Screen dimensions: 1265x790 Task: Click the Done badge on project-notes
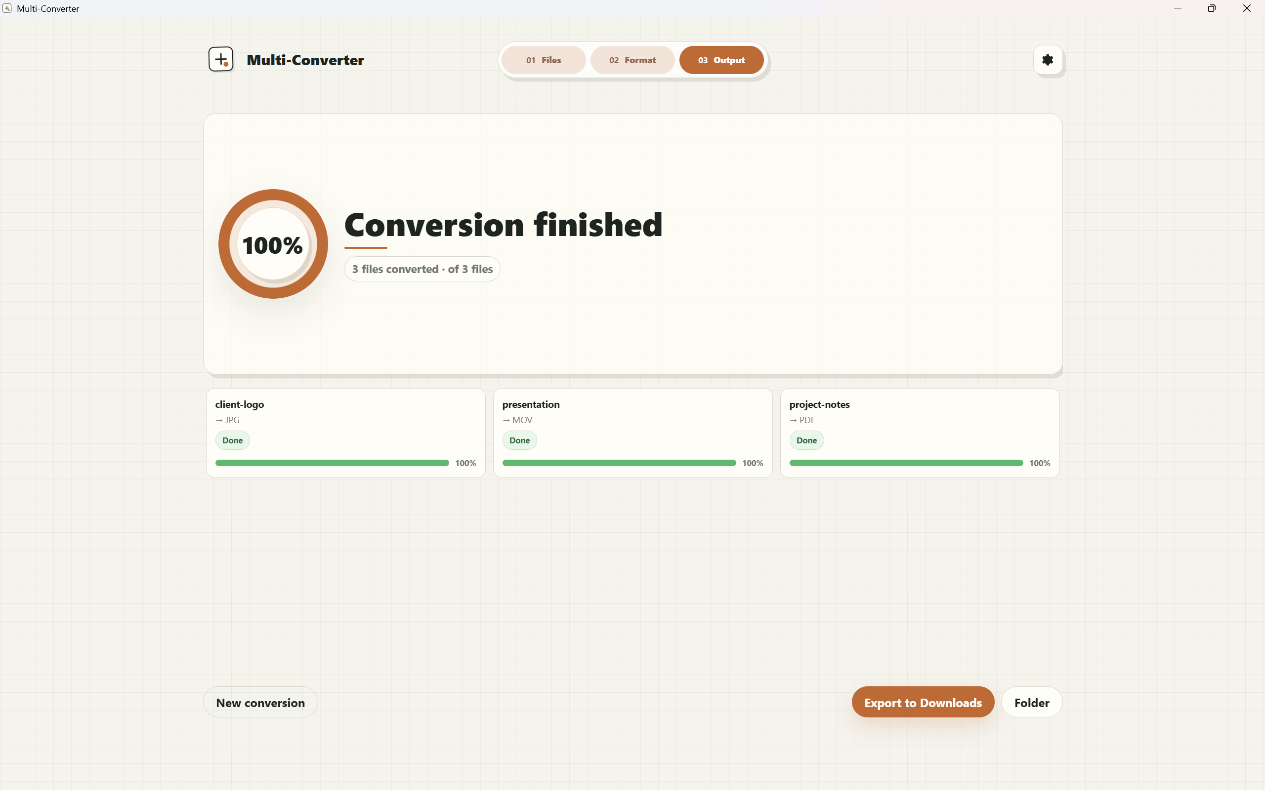[806, 440]
